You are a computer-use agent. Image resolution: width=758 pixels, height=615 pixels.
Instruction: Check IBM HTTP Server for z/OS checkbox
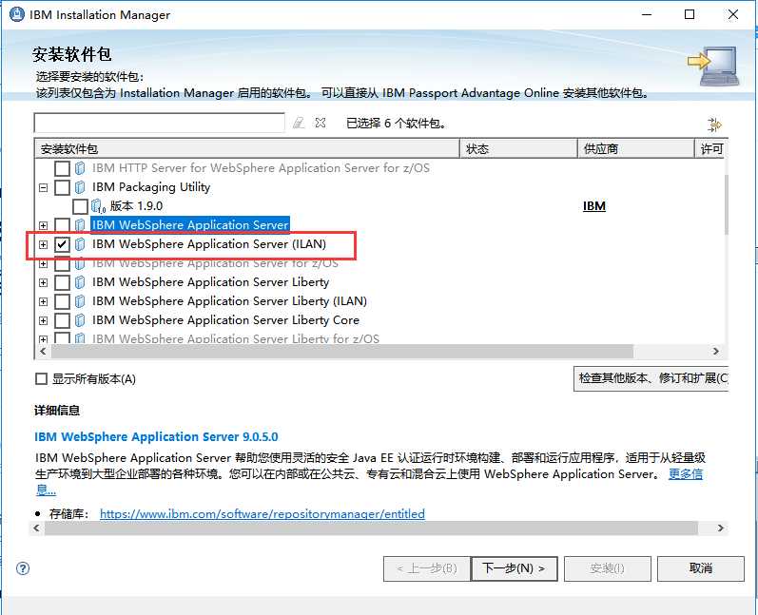(62, 168)
